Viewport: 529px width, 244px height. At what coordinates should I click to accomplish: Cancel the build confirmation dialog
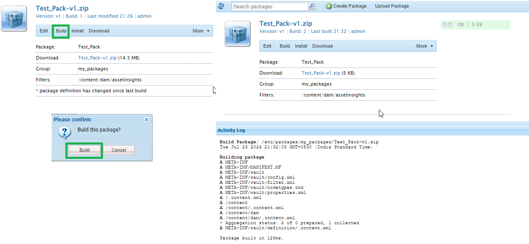(119, 150)
